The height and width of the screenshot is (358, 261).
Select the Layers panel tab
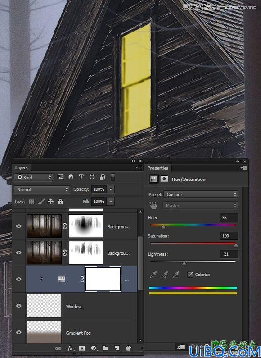(22, 168)
